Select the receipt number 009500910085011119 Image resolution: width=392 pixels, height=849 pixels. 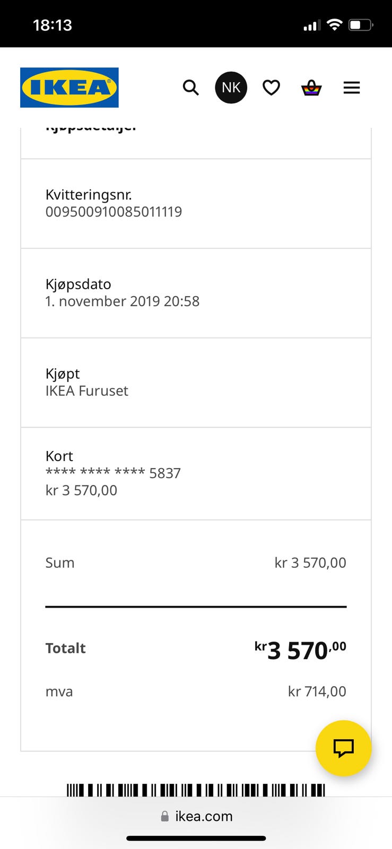[x=114, y=212]
